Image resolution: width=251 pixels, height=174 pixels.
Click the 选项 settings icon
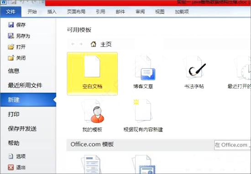[x=11, y=156]
